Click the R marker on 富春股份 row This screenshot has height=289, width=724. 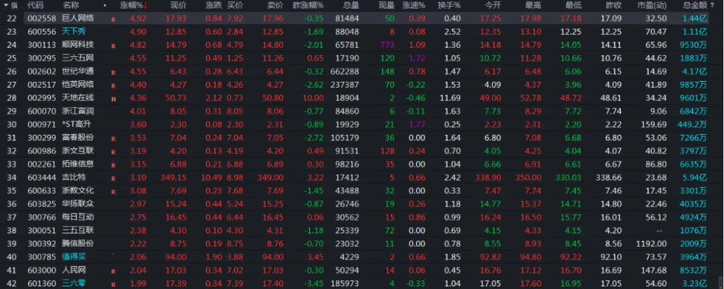(x=113, y=139)
